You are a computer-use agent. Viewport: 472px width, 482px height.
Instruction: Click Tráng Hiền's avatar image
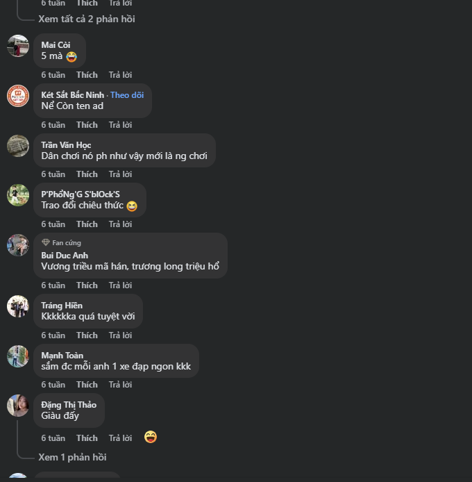tap(18, 306)
